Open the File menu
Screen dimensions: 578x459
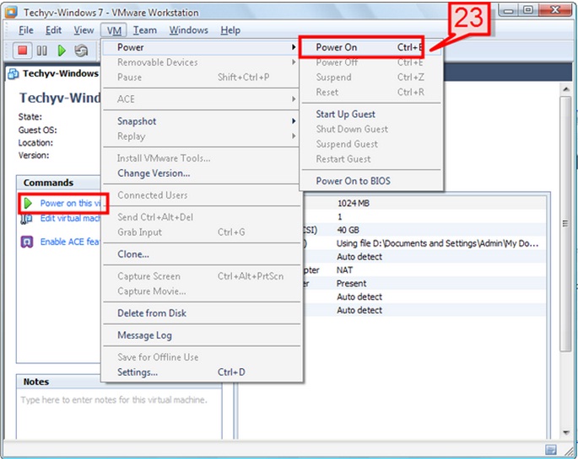[x=26, y=30]
